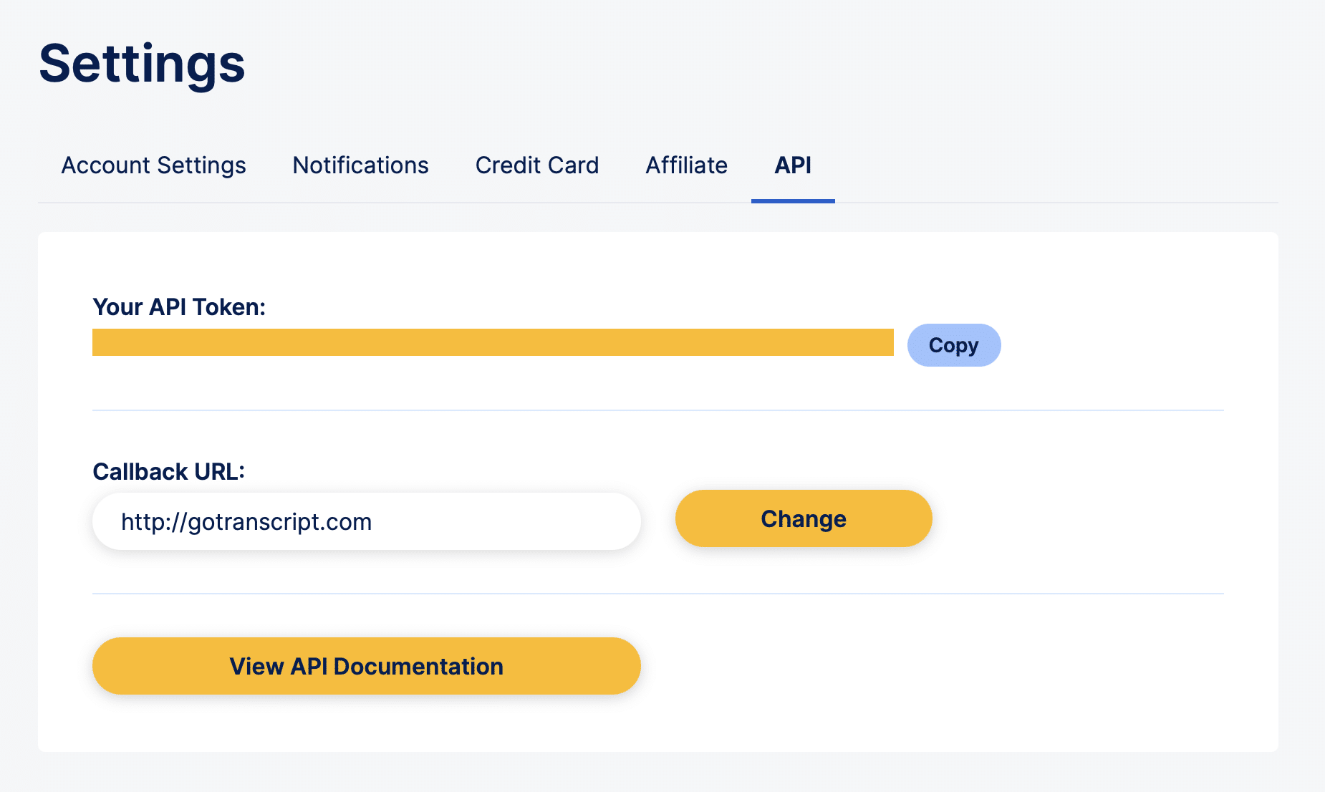Click the blue Copy pill button

(953, 344)
